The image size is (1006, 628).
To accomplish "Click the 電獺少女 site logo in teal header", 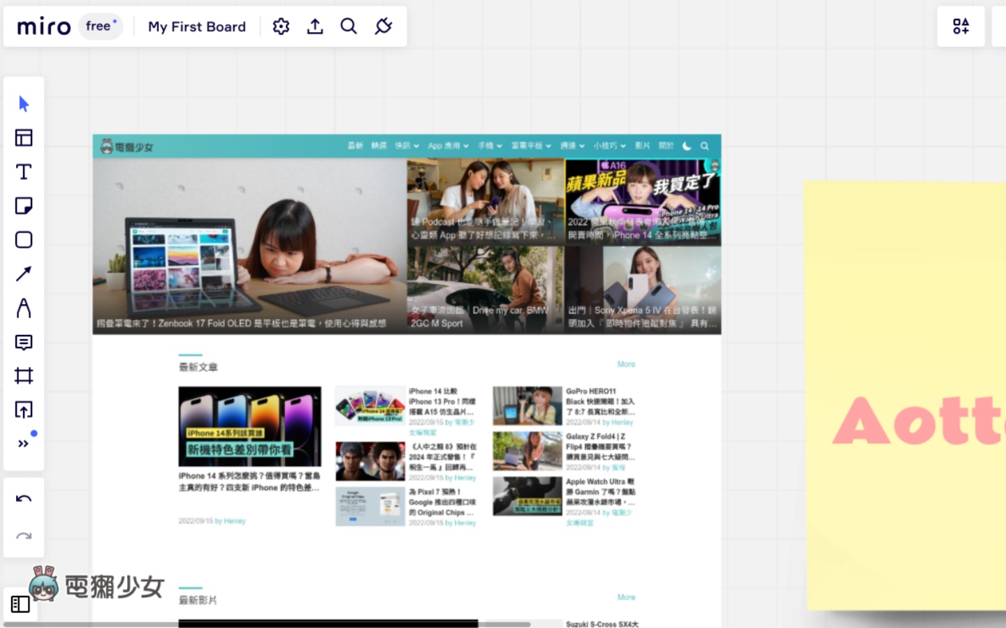I will (126, 147).
